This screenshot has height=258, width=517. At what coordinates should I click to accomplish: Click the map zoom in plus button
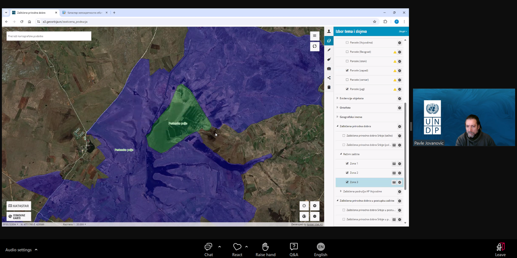point(315,206)
